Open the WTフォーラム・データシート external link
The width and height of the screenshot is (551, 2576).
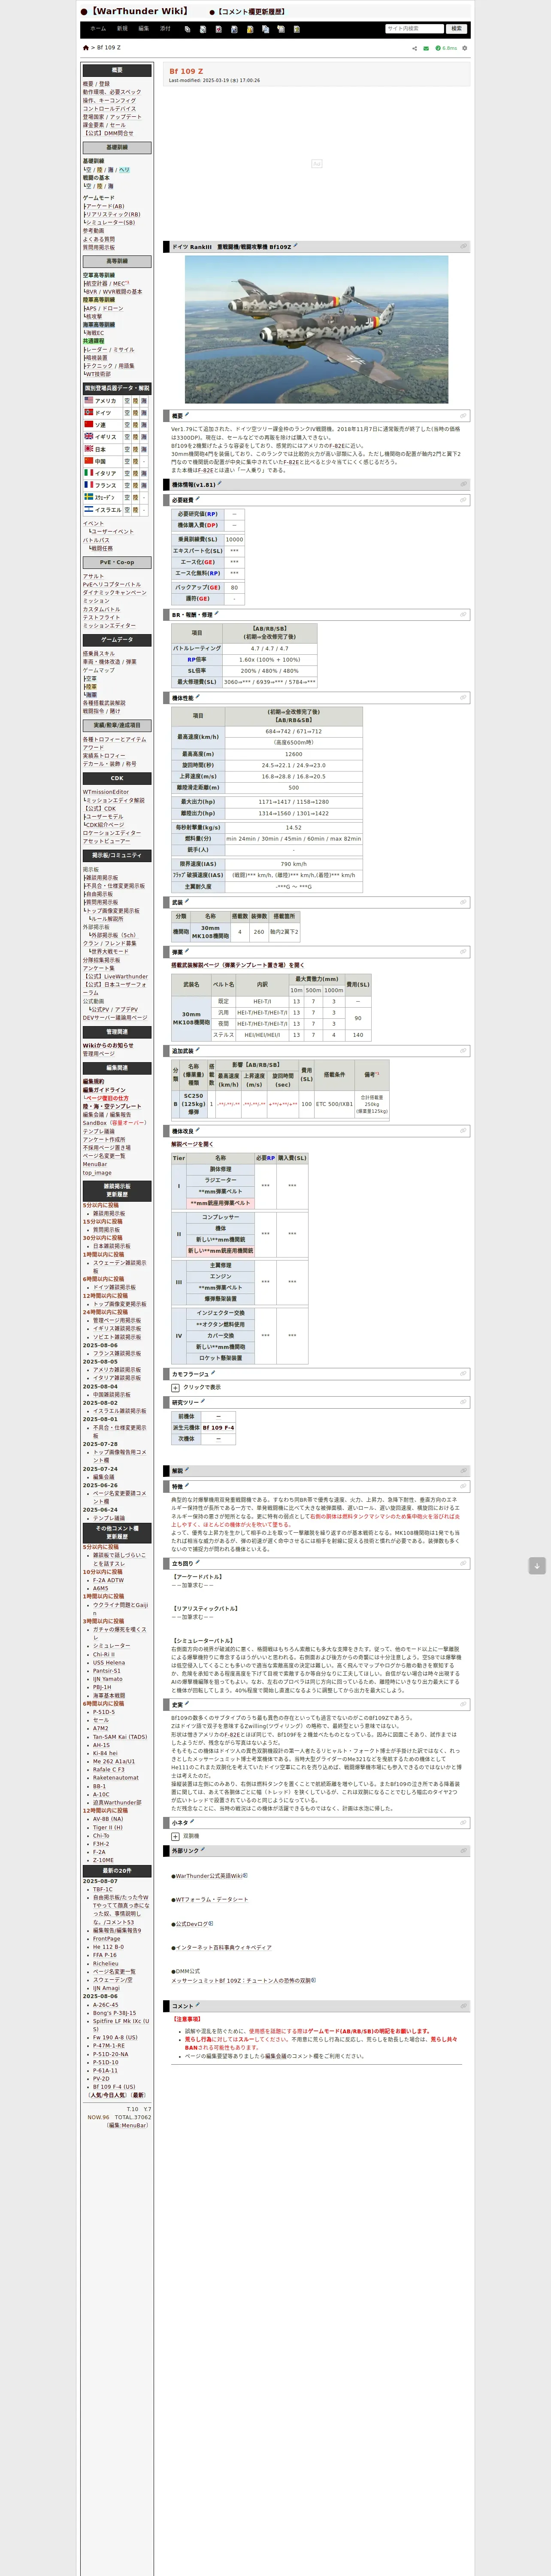pos(212,1899)
